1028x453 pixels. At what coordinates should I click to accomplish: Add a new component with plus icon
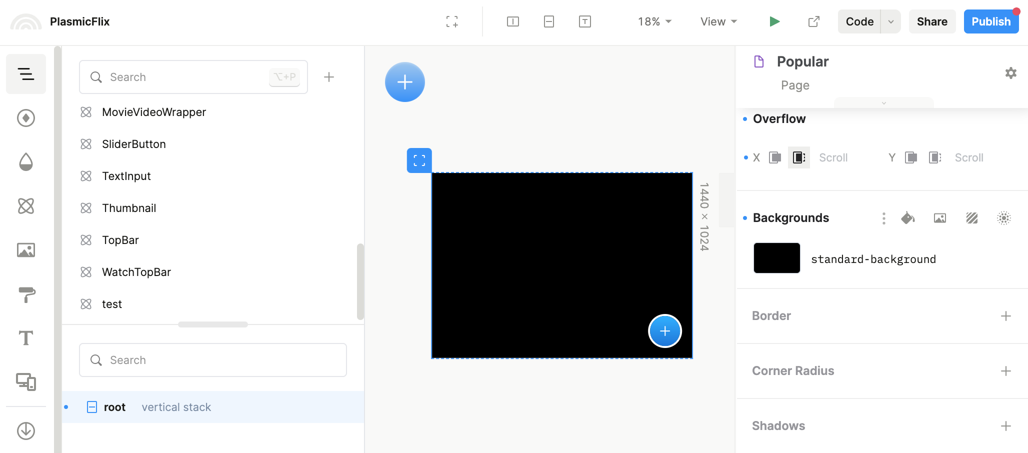tap(329, 77)
